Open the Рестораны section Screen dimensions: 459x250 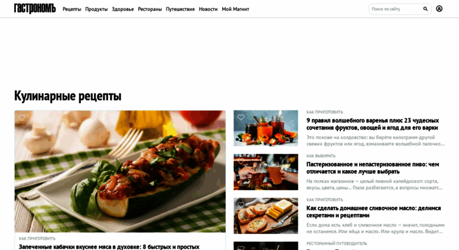(150, 9)
